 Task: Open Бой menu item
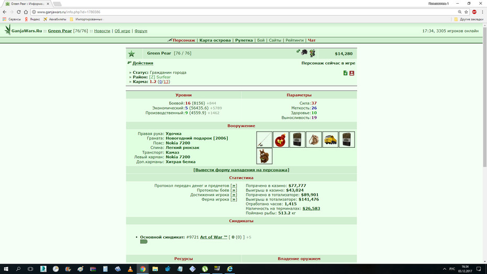261,40
